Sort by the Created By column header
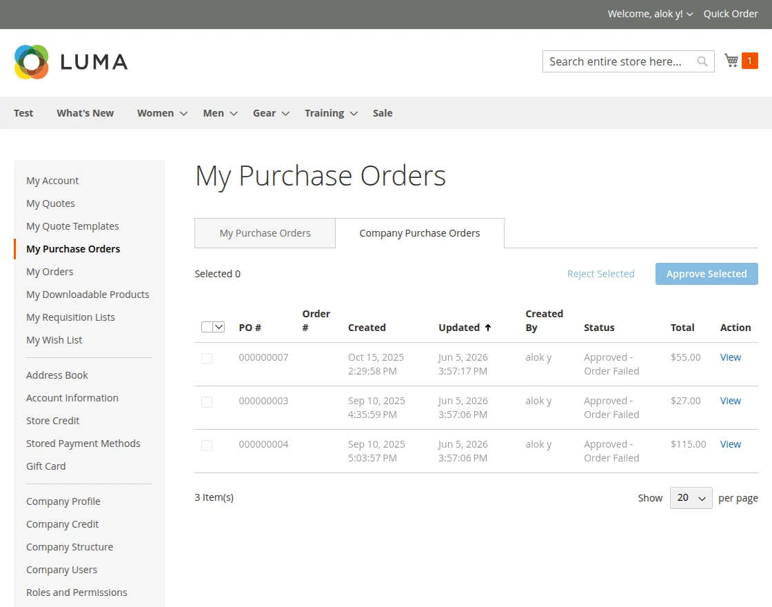The image size is (772, 607). pos(544,321)
